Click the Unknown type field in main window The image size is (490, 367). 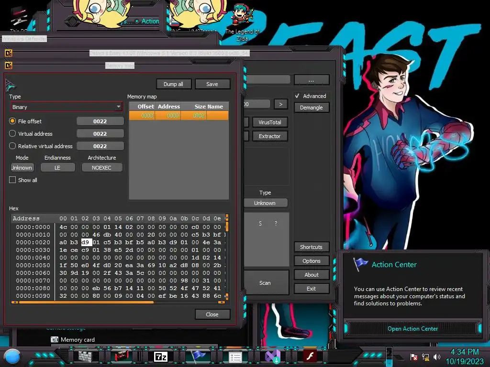click(265, 203)
